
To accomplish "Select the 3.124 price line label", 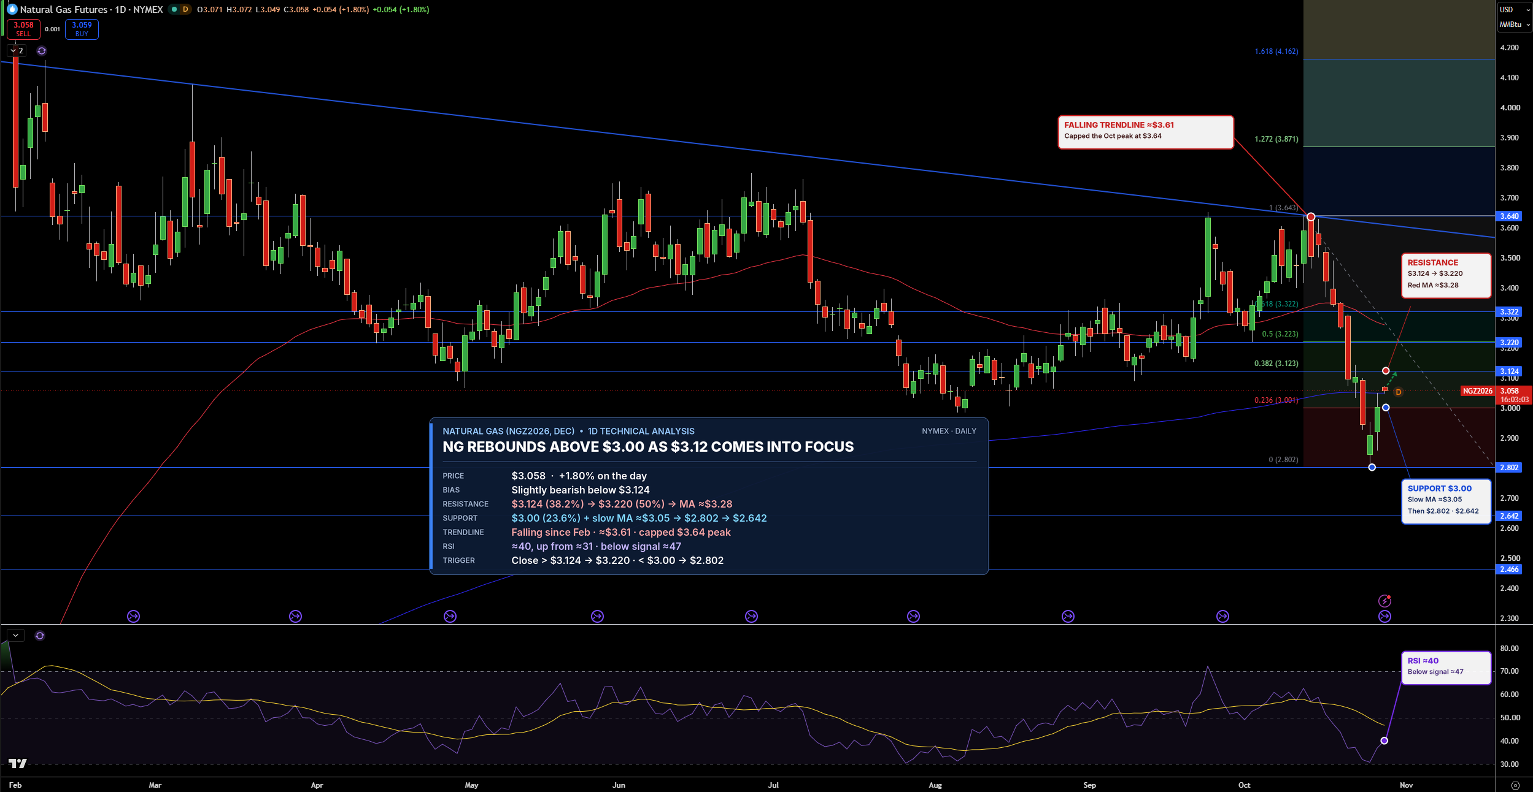I will pos(1509,371).
